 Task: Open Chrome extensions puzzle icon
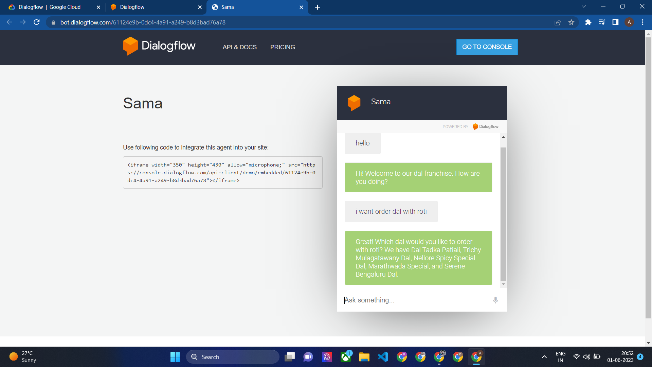588,22
